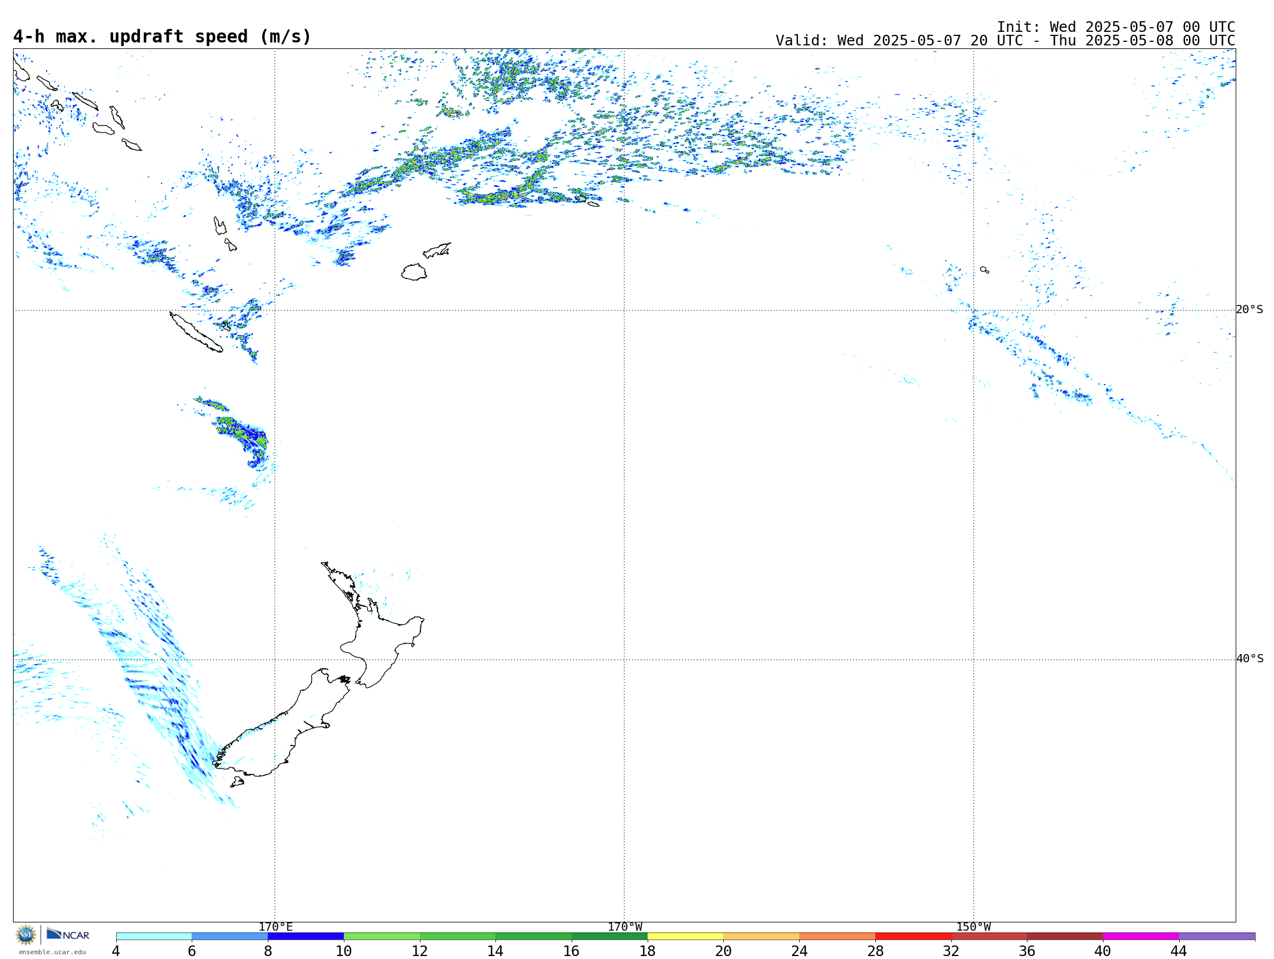Select the dark blue 8–10 colorbar swatch
The width and height of the screenshot is (1274, 959).
(x=306, y=937)
